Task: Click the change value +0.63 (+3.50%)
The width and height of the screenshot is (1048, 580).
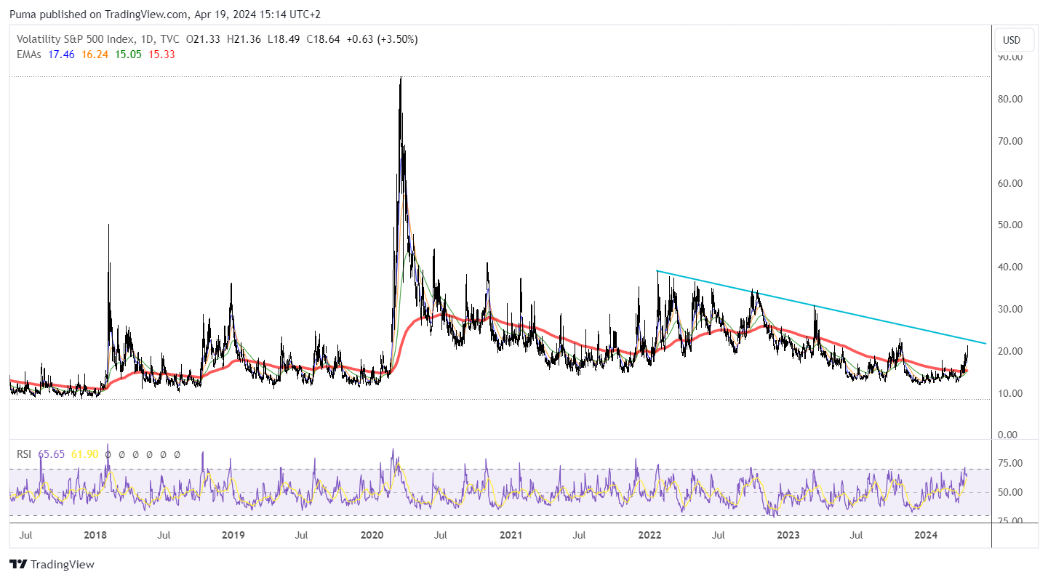Action: (382, 39)
